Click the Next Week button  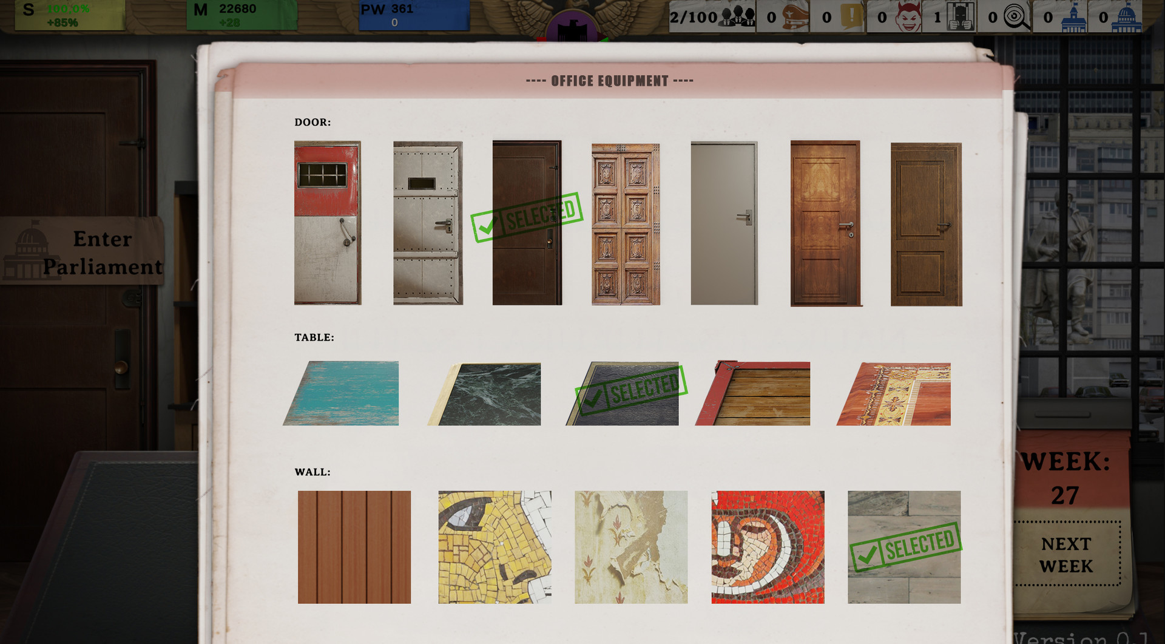(1067, 554)
